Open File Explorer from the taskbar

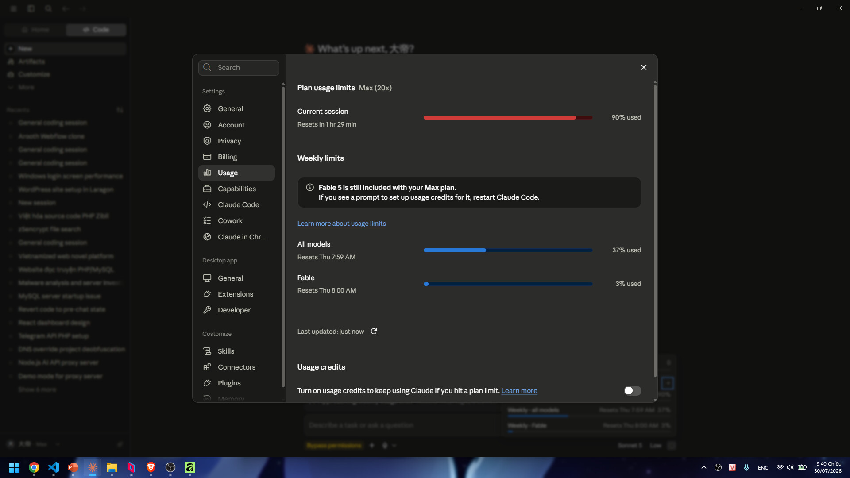pos(112,467)
